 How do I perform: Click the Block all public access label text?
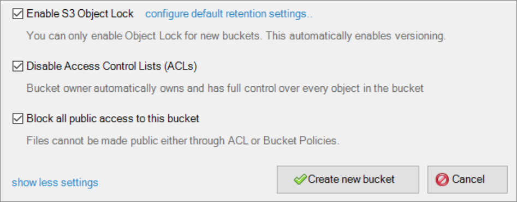coord(113,118)
